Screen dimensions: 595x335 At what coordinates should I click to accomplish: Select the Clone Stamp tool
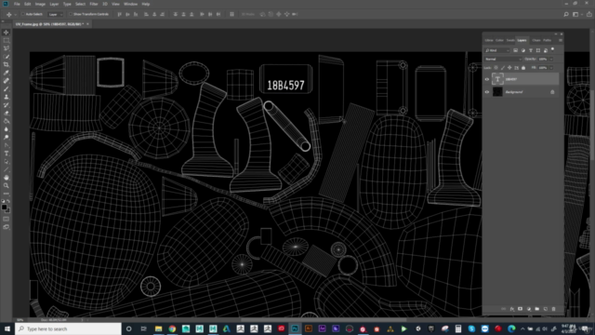(x=7, y=97)
